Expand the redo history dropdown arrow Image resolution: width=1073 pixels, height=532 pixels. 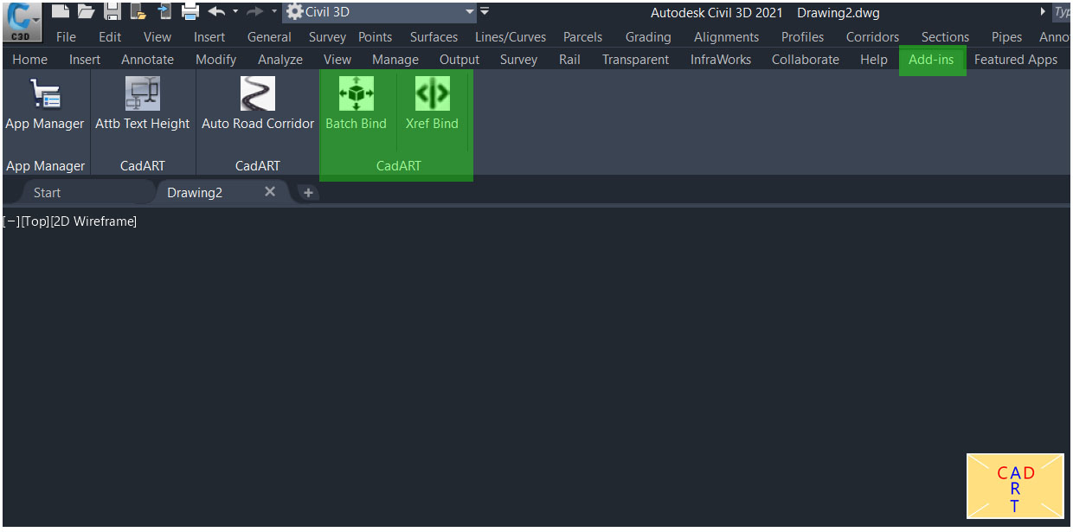pyautogui.click(x=274, y=11)
